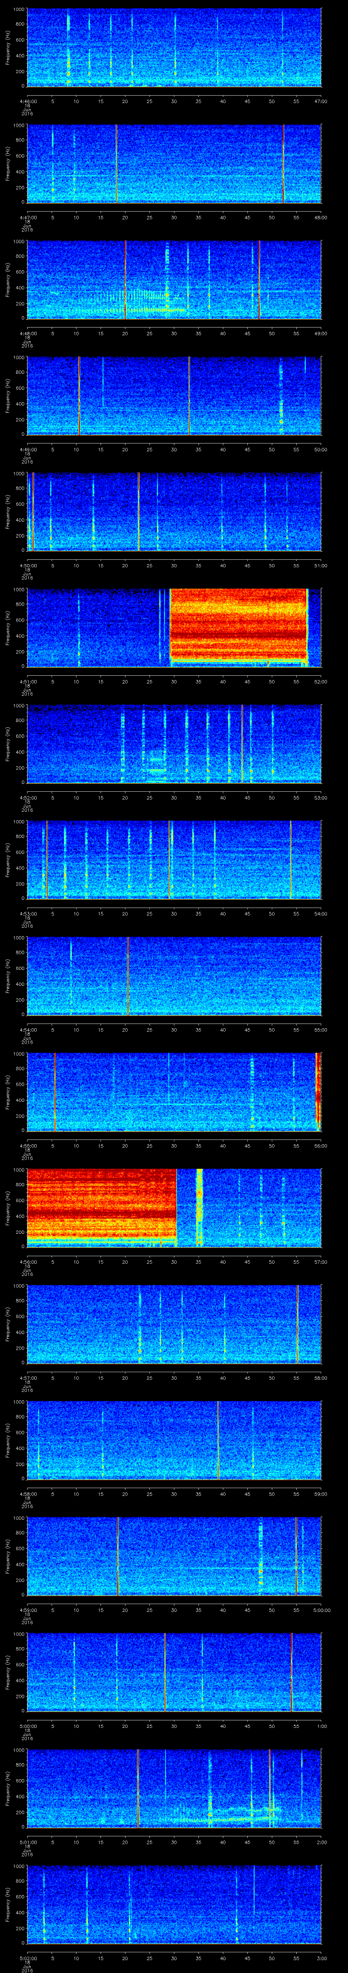Click Frequency (Hz) axis label of 5:01:00 panel

tap(8, 1789)
